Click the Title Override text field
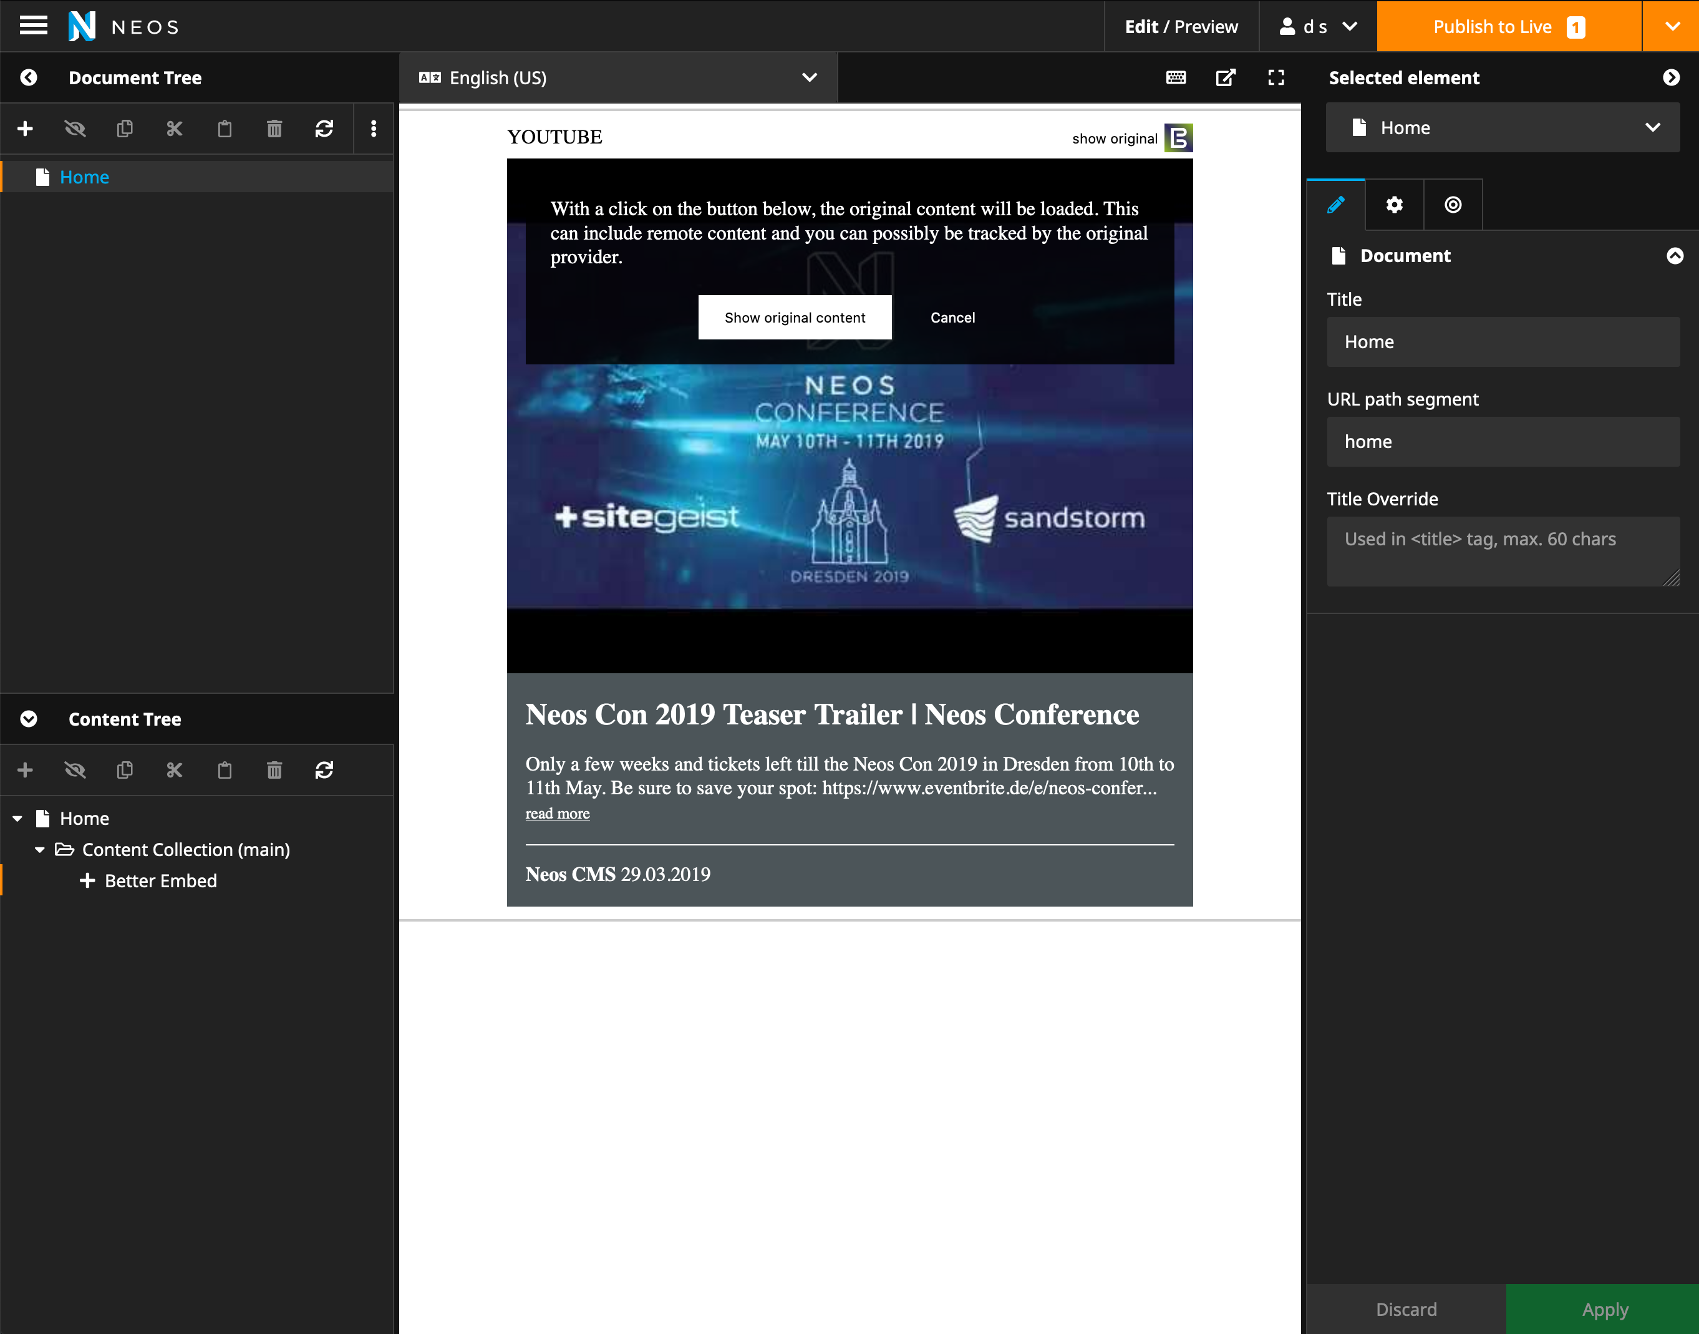 click(1503, 550)
